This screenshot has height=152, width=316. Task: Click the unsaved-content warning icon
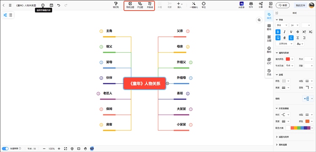point(43,5)
